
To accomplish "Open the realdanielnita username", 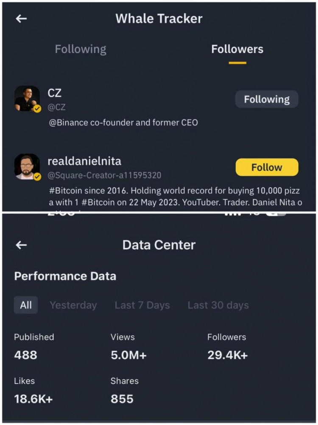I will pos(84,161).
